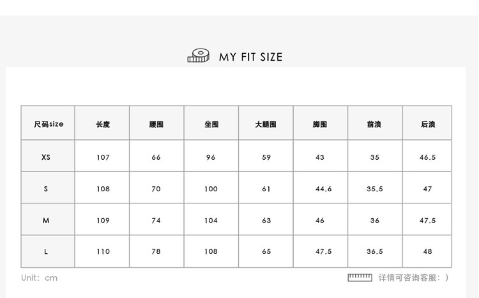
Task: Click the MY FIT SIZE heading
Action: click(x=250, y=57)
